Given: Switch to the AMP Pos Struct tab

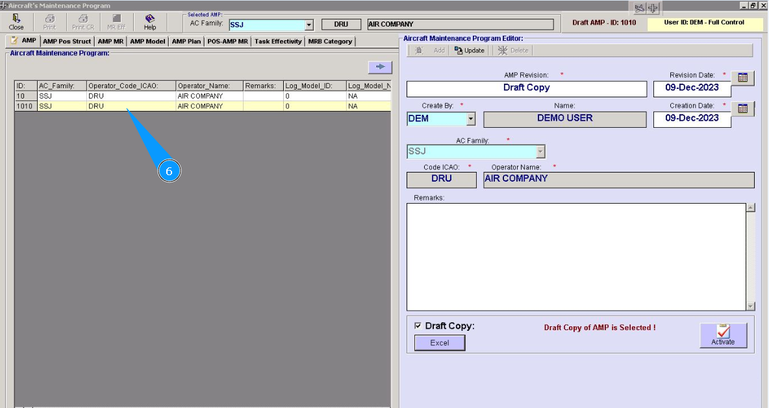Looking at the screenshot, I should [67, 41].
